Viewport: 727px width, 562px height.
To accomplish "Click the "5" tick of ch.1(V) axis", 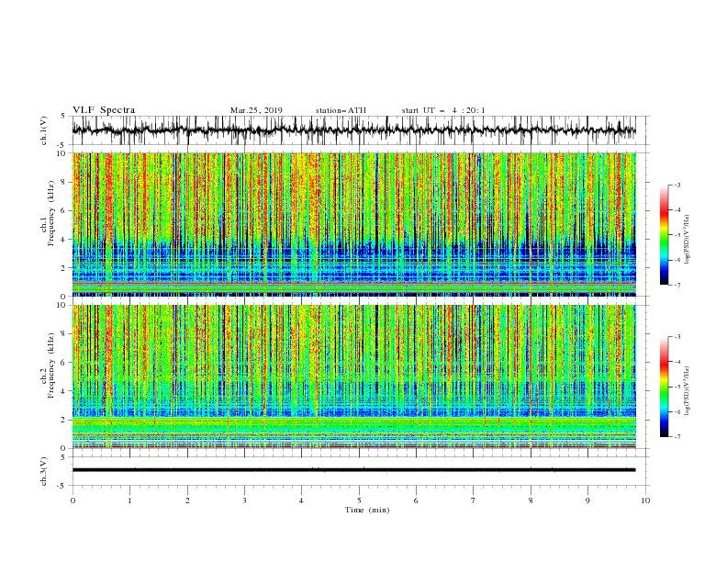I will (x=64, y=116).
